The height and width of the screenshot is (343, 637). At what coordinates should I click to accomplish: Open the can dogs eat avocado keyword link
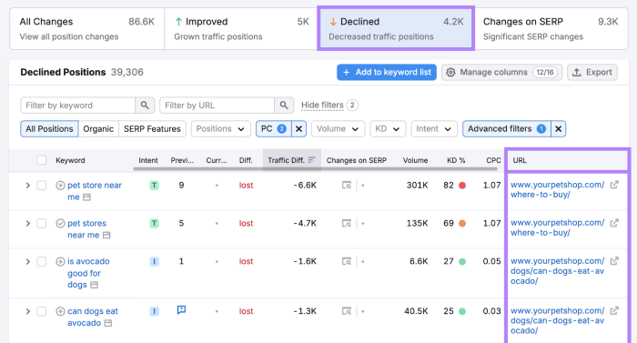(93, 317)
